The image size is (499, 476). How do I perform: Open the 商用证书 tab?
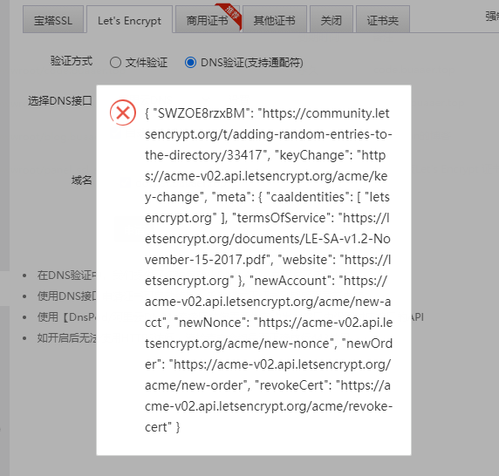208,20
